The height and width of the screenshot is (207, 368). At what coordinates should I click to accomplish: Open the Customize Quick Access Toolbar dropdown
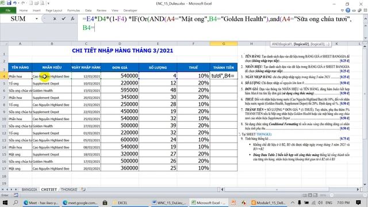[48, 3]
